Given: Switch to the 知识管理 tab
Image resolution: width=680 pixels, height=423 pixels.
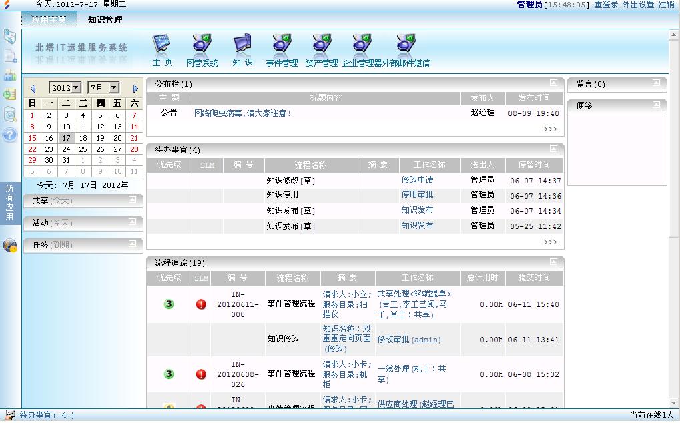Looking at the screenshot, I should [105, 20].
